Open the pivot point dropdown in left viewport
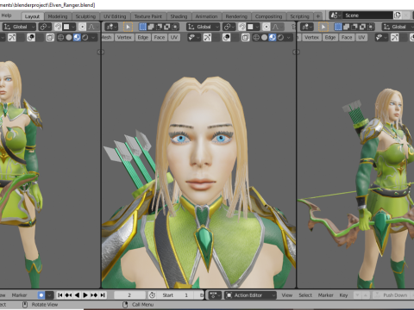Screen dimensions: 414x310 click(44, 27)
